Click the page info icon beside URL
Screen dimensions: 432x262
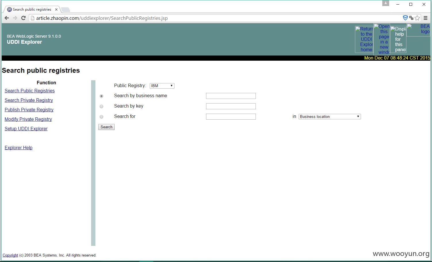tap(32, 18)
